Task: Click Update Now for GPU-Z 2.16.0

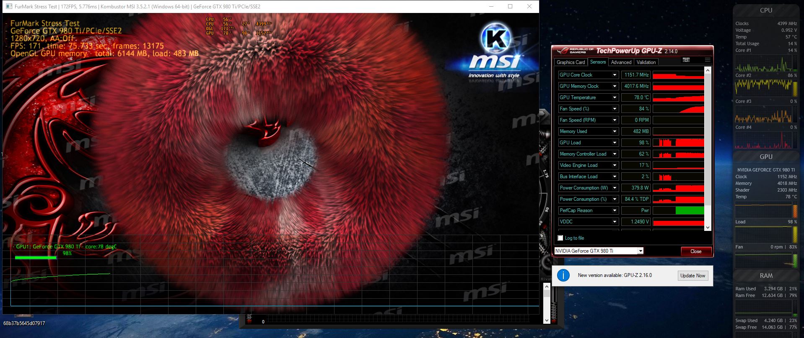Action: (692, 276)
